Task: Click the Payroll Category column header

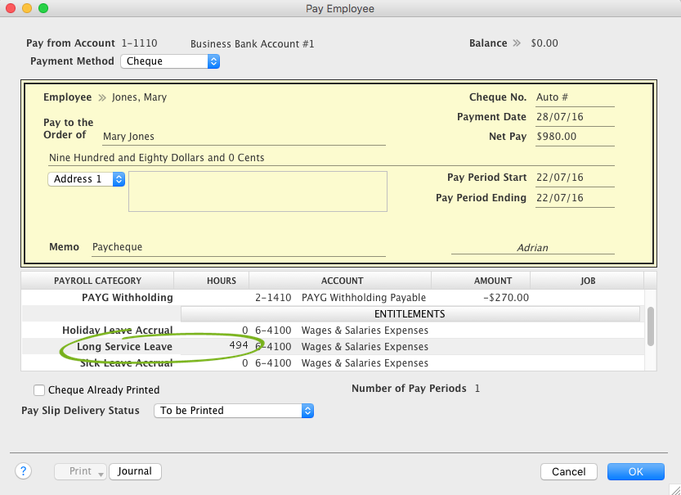Action: click(97, 281)
